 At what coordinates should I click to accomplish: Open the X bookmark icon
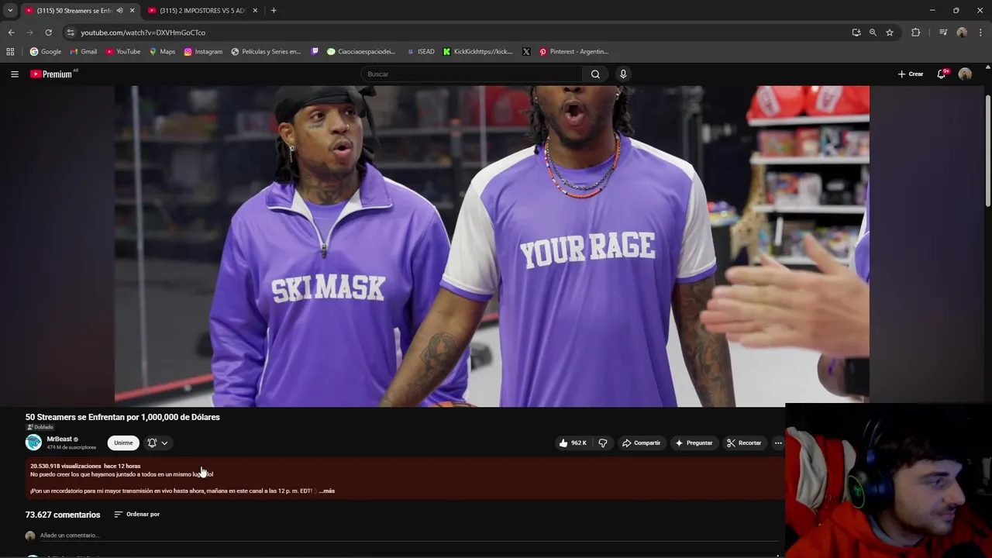click(526, 52)
